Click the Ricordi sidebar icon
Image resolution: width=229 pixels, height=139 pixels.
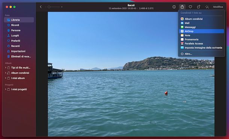click(x=9, y=25)
